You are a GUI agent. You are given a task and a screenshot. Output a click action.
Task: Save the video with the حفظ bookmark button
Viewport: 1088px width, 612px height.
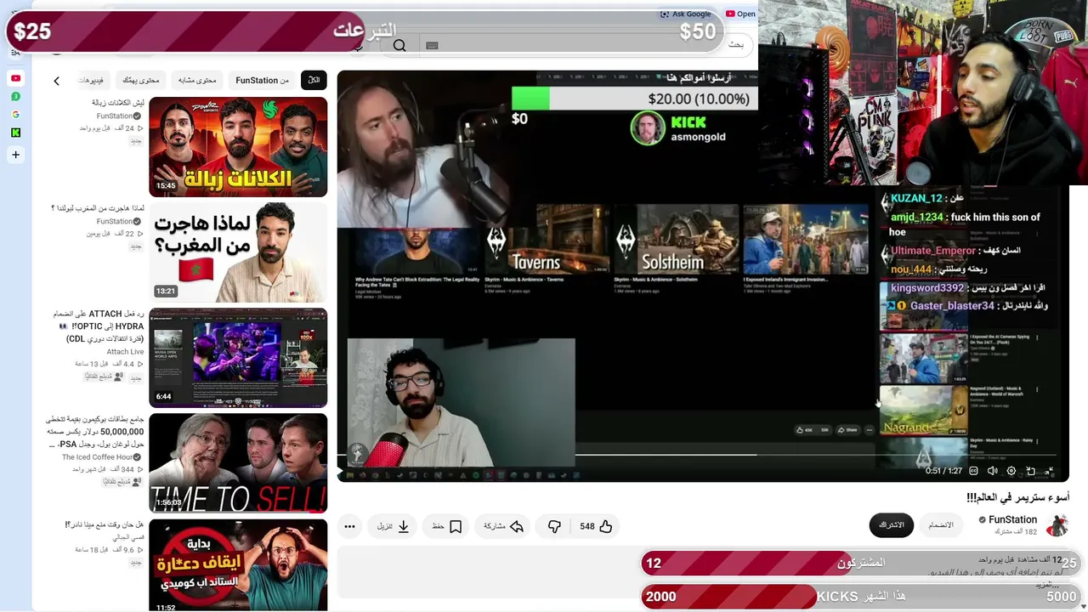coord(446,527)
